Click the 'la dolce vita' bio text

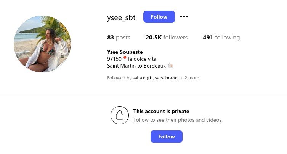click(142, 59)
